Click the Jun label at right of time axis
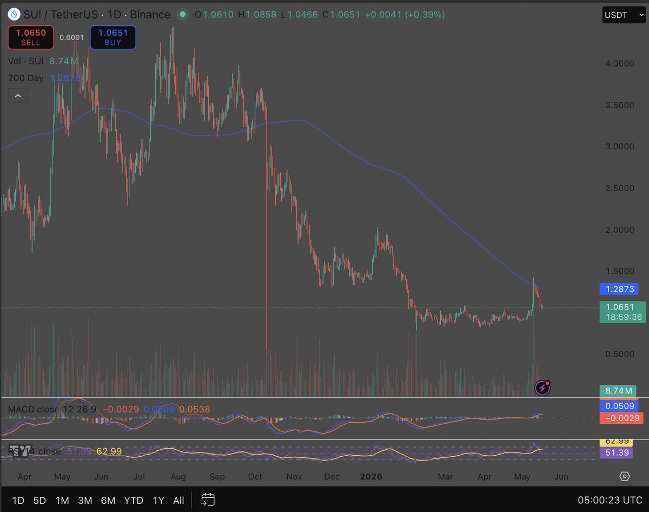Screen dimensions: 649x512 tap(561, 477)
